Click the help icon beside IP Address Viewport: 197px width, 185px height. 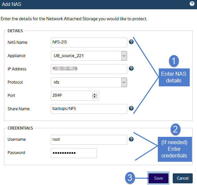[131, 68]
